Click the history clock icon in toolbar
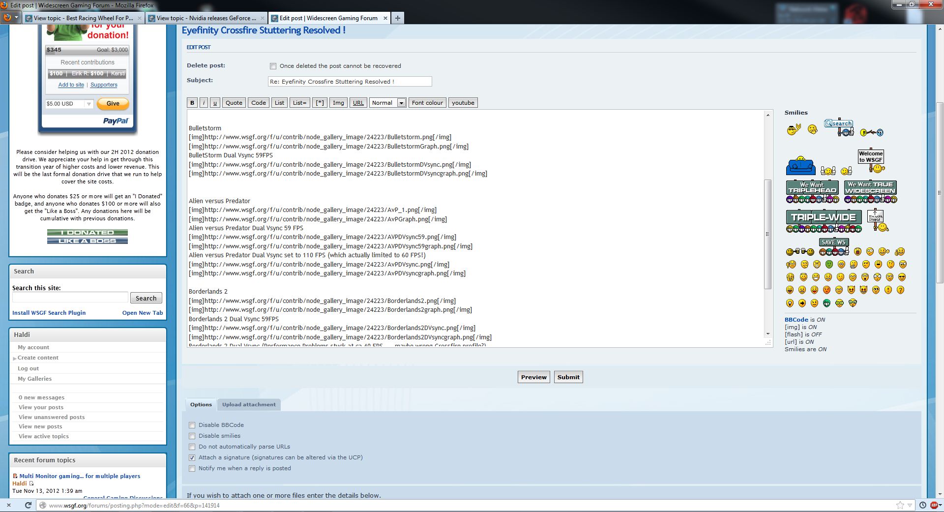 click(923, 505)
